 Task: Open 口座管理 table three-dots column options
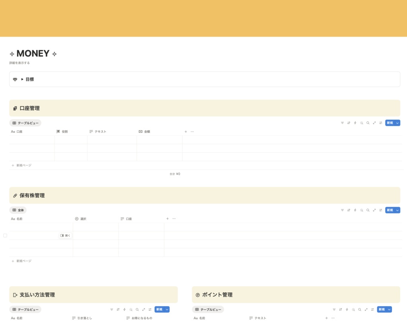pos(192,132)
